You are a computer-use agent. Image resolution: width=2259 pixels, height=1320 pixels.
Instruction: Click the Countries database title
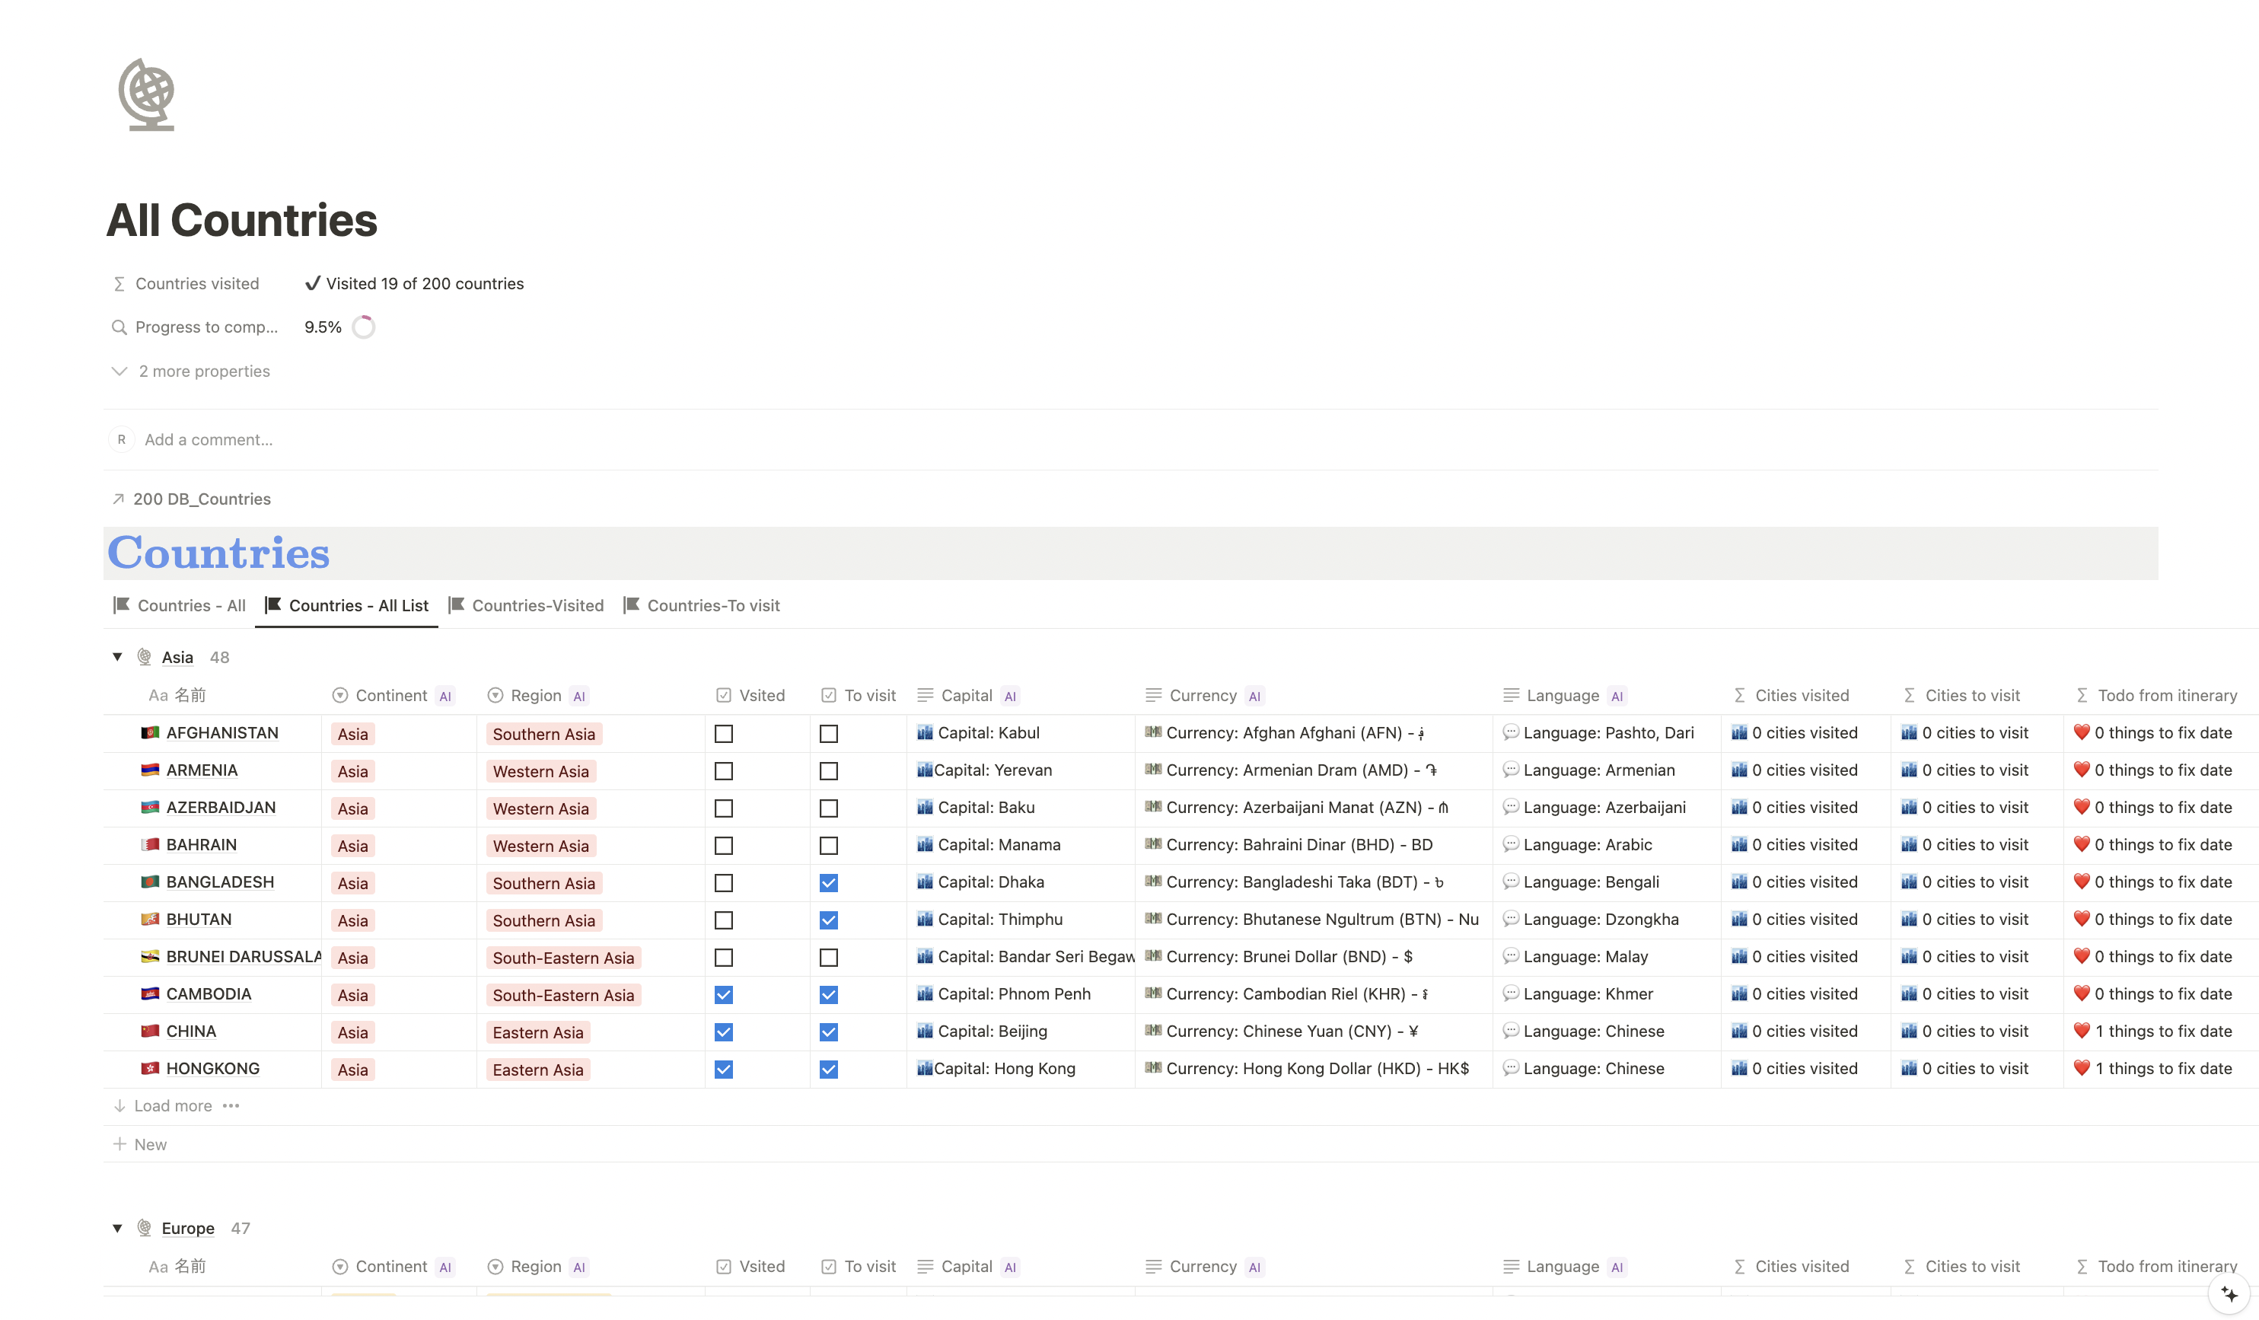218,553
